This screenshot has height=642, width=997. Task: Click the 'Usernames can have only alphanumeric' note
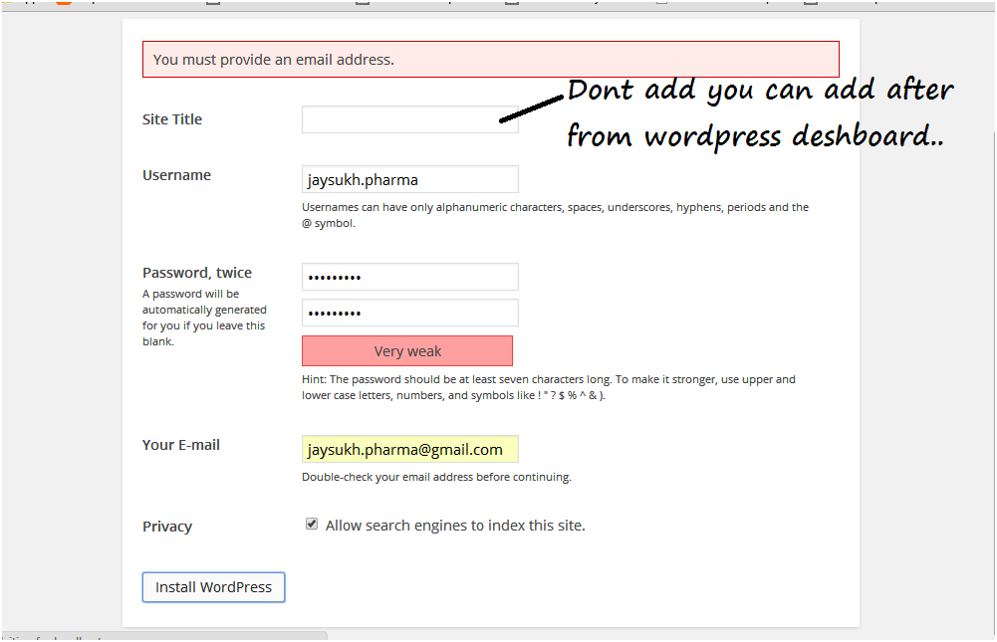[x=555, y=215]
